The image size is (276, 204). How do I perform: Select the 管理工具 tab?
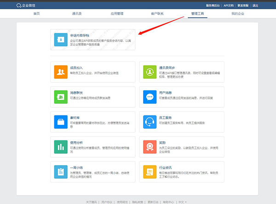tap(197, 13)
